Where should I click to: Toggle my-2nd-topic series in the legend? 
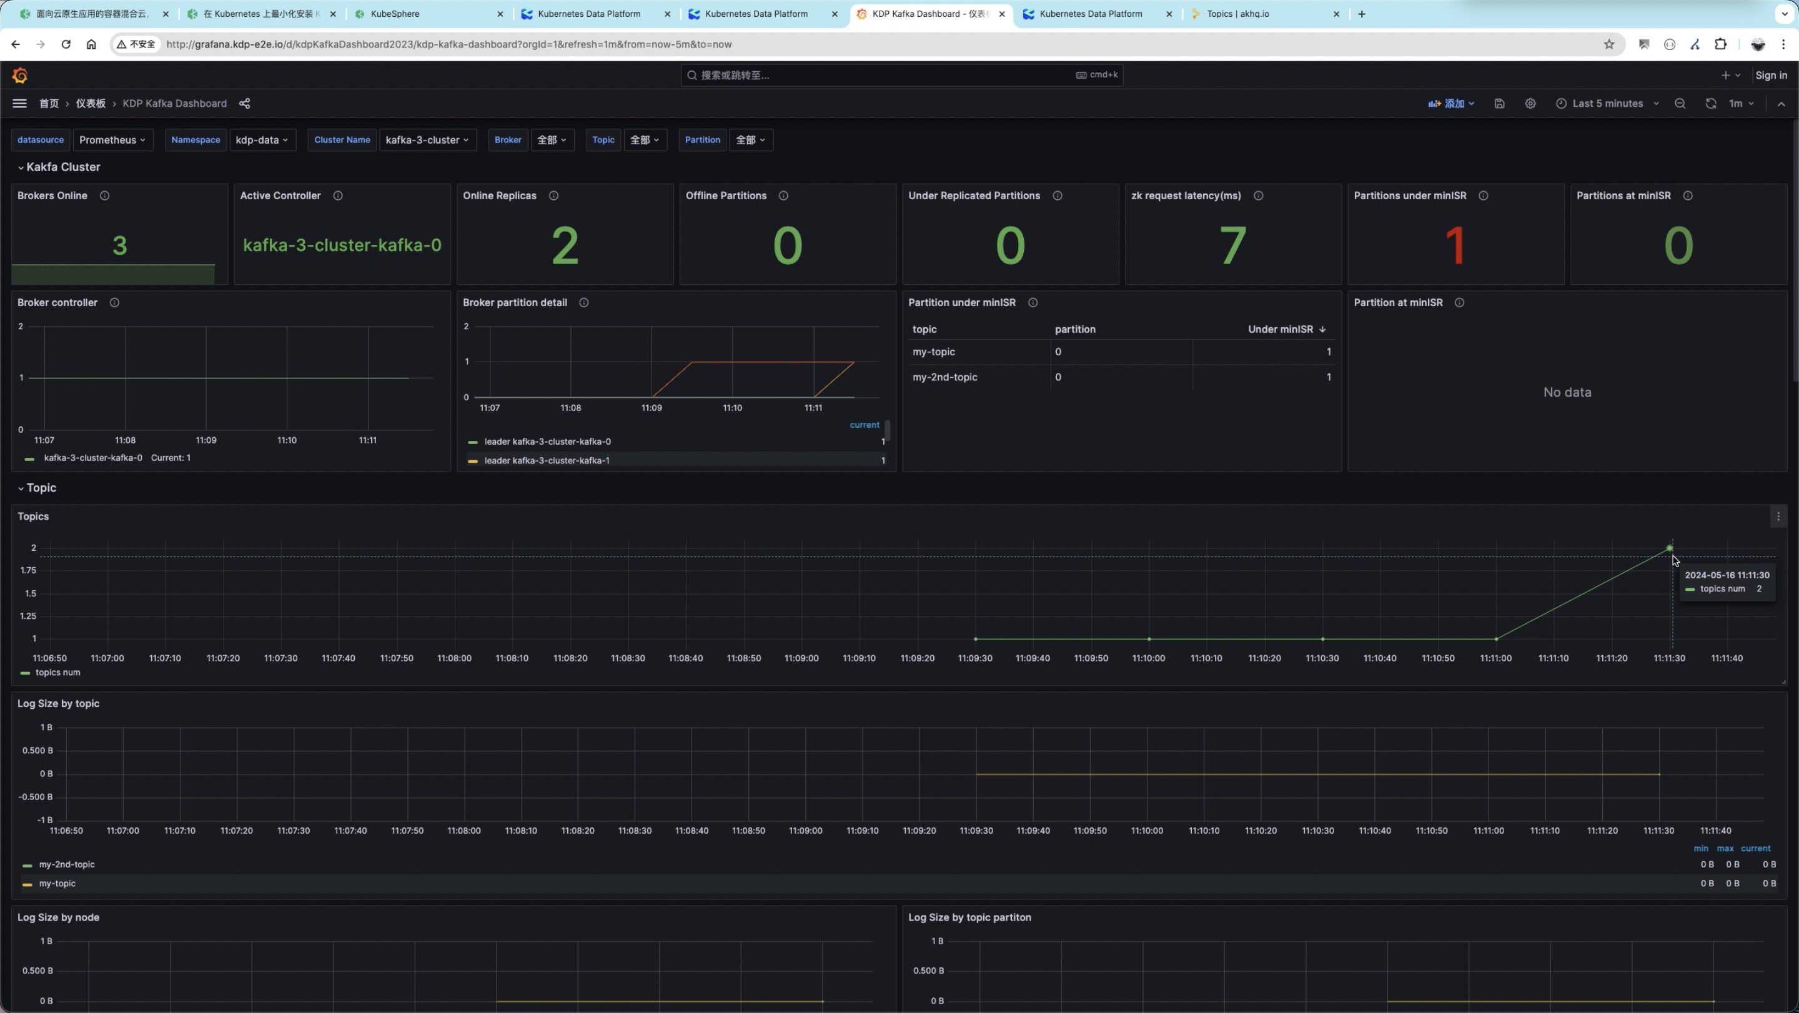[x=66, y=864]
